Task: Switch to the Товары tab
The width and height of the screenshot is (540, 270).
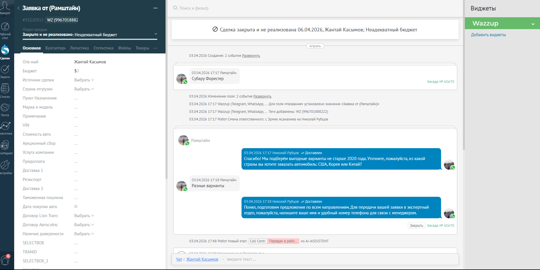Action: pyautogui.click(x=142, y=48)
